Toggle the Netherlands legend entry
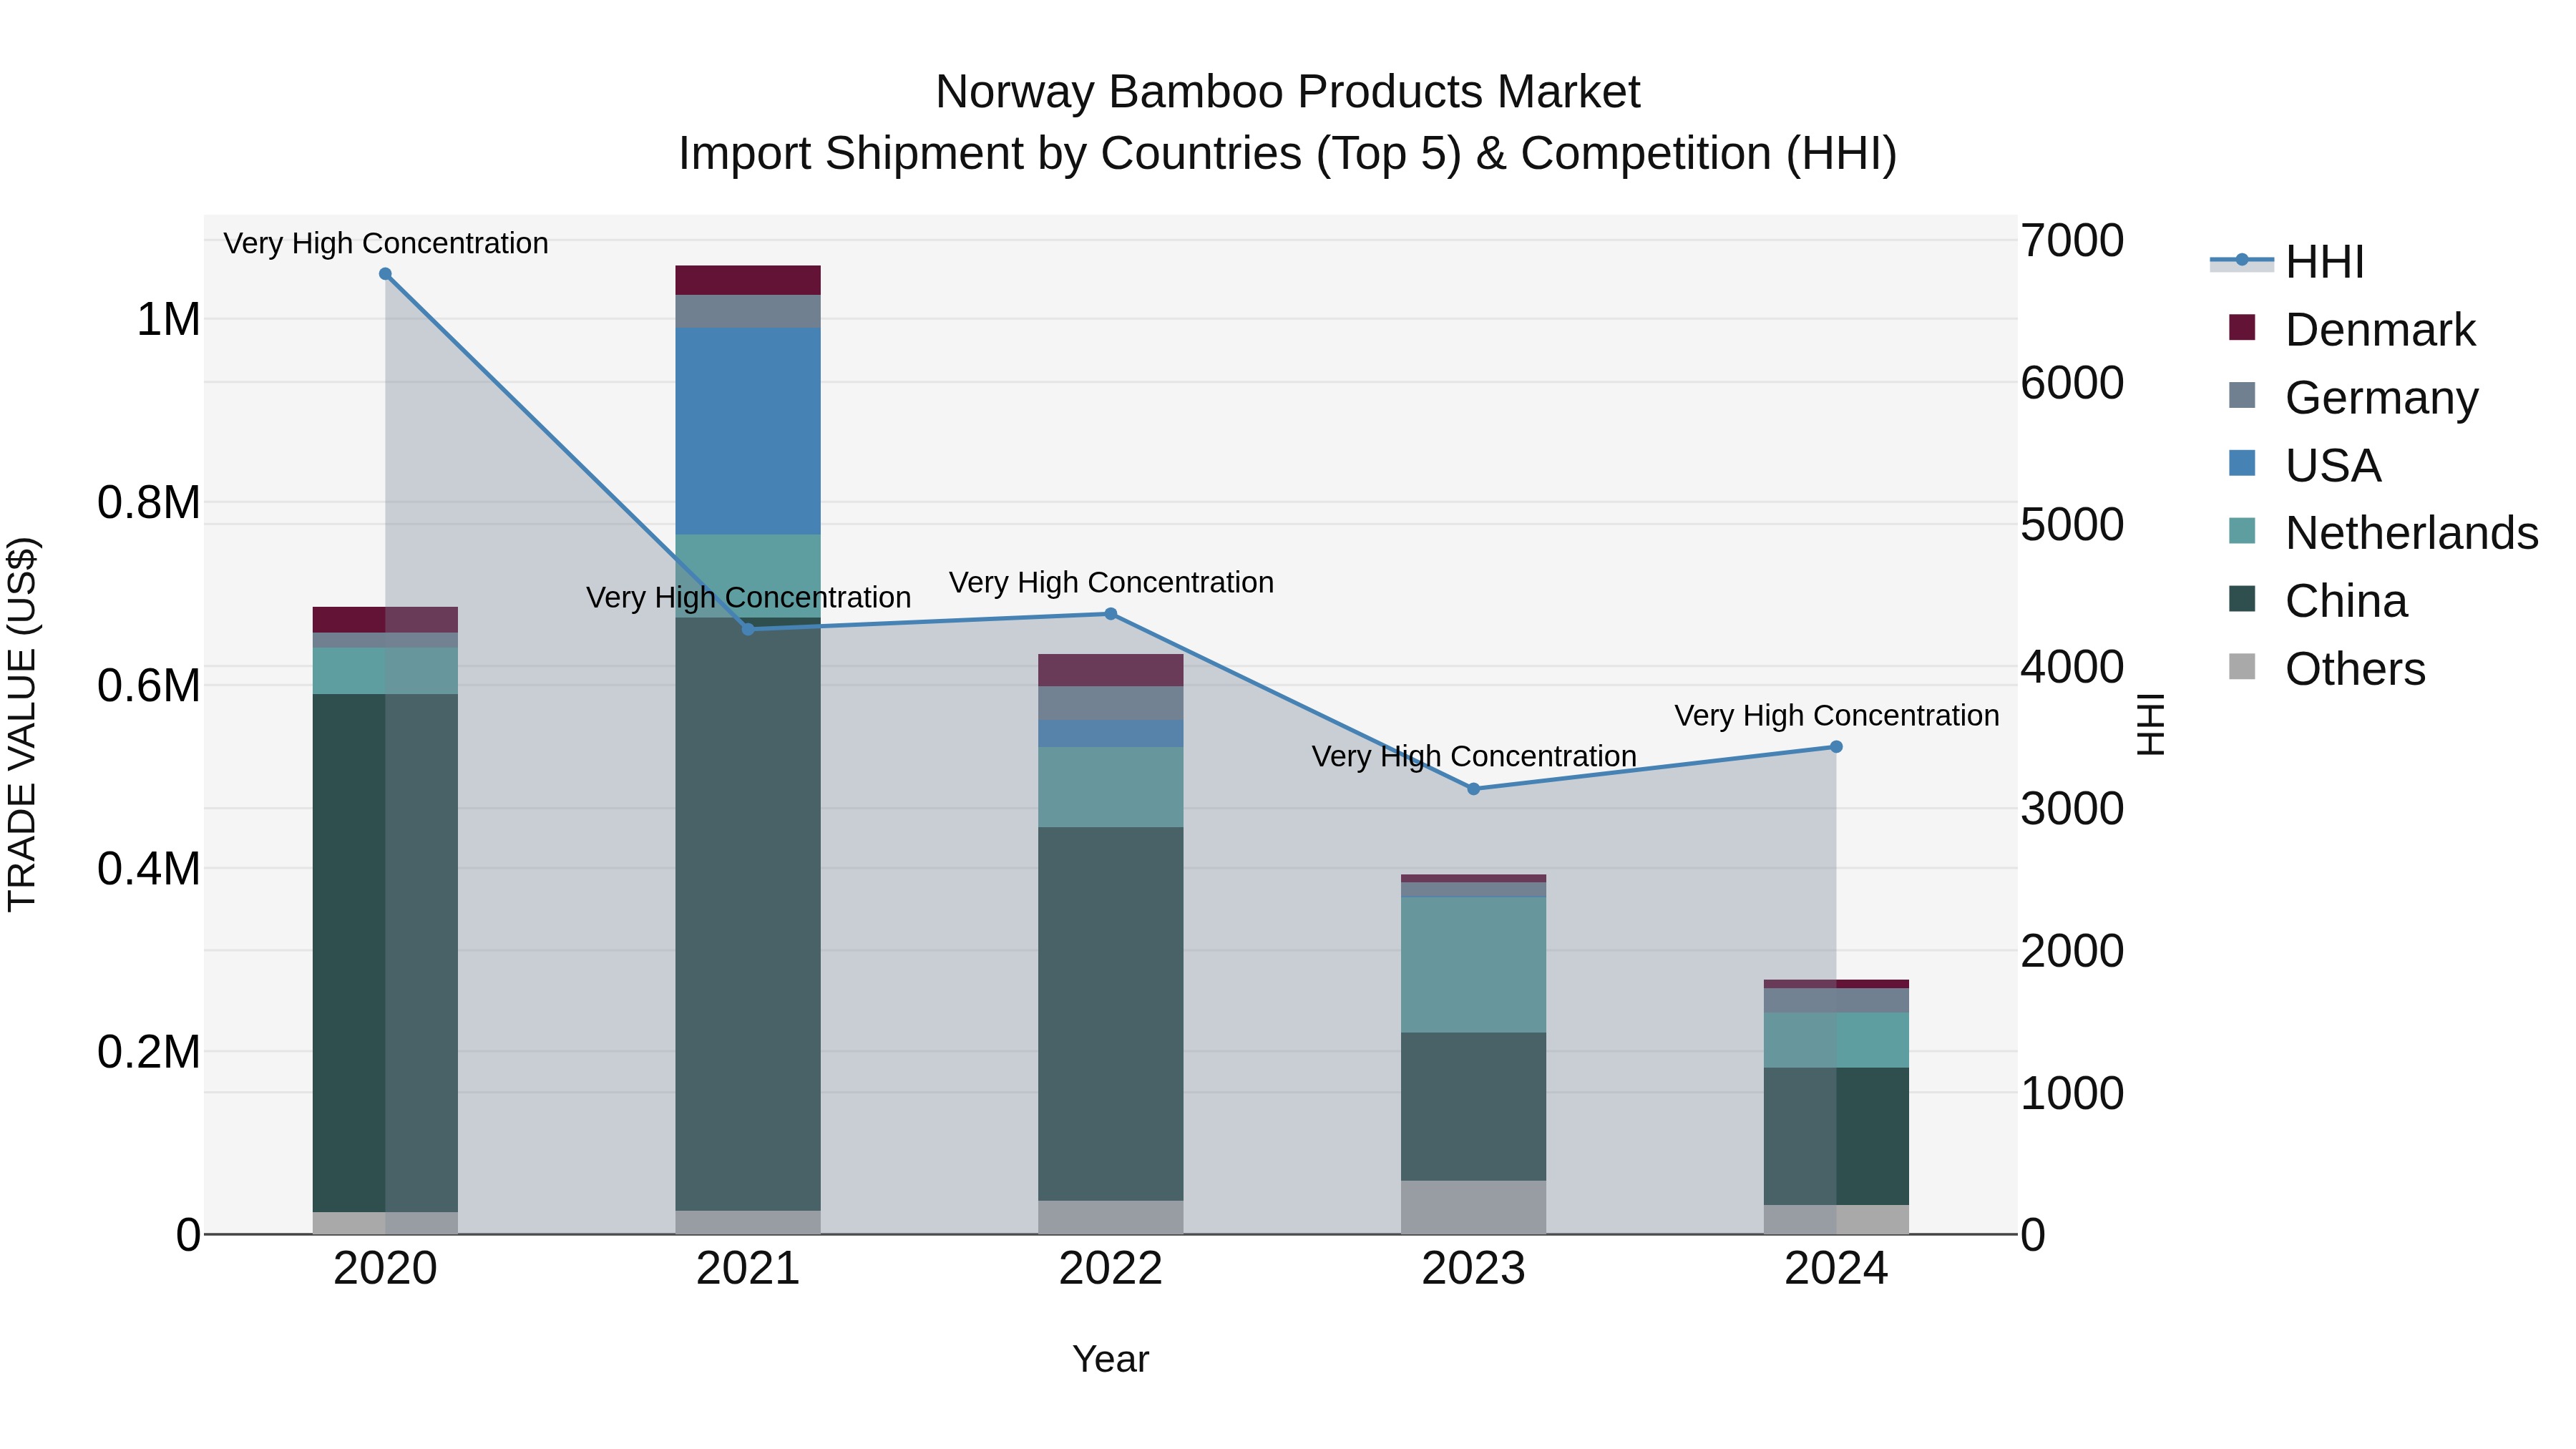 [x=2384, y=533]
